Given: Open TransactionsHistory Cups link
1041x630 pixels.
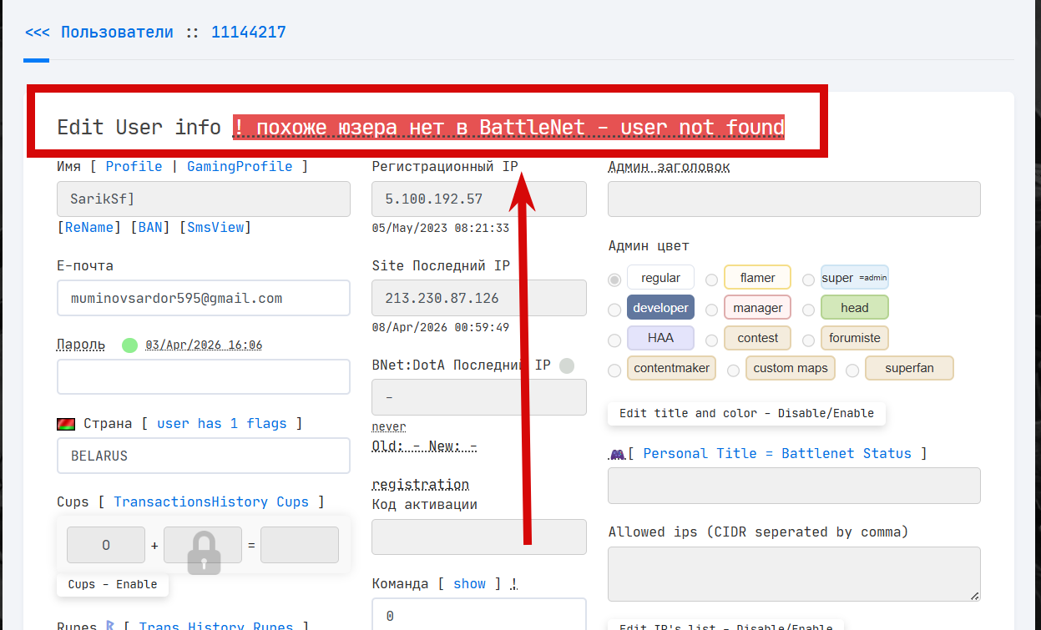Looking at the screenshot, I should tap(211, 501).
